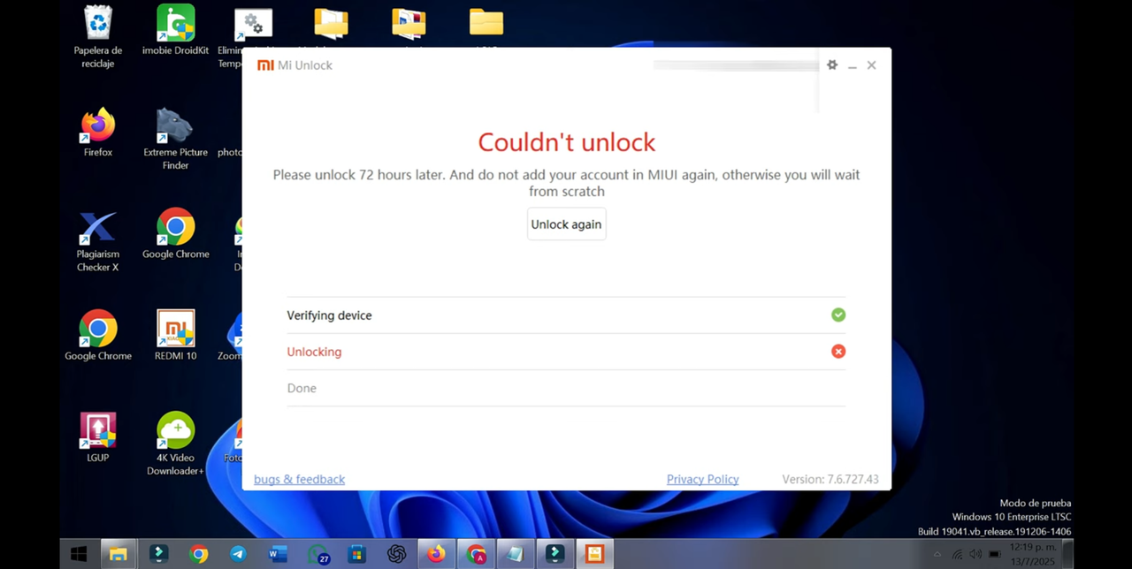1132x569 pixels.
Task: Select Papelera de reciclaje desktop icon
Action: [98, 37]
